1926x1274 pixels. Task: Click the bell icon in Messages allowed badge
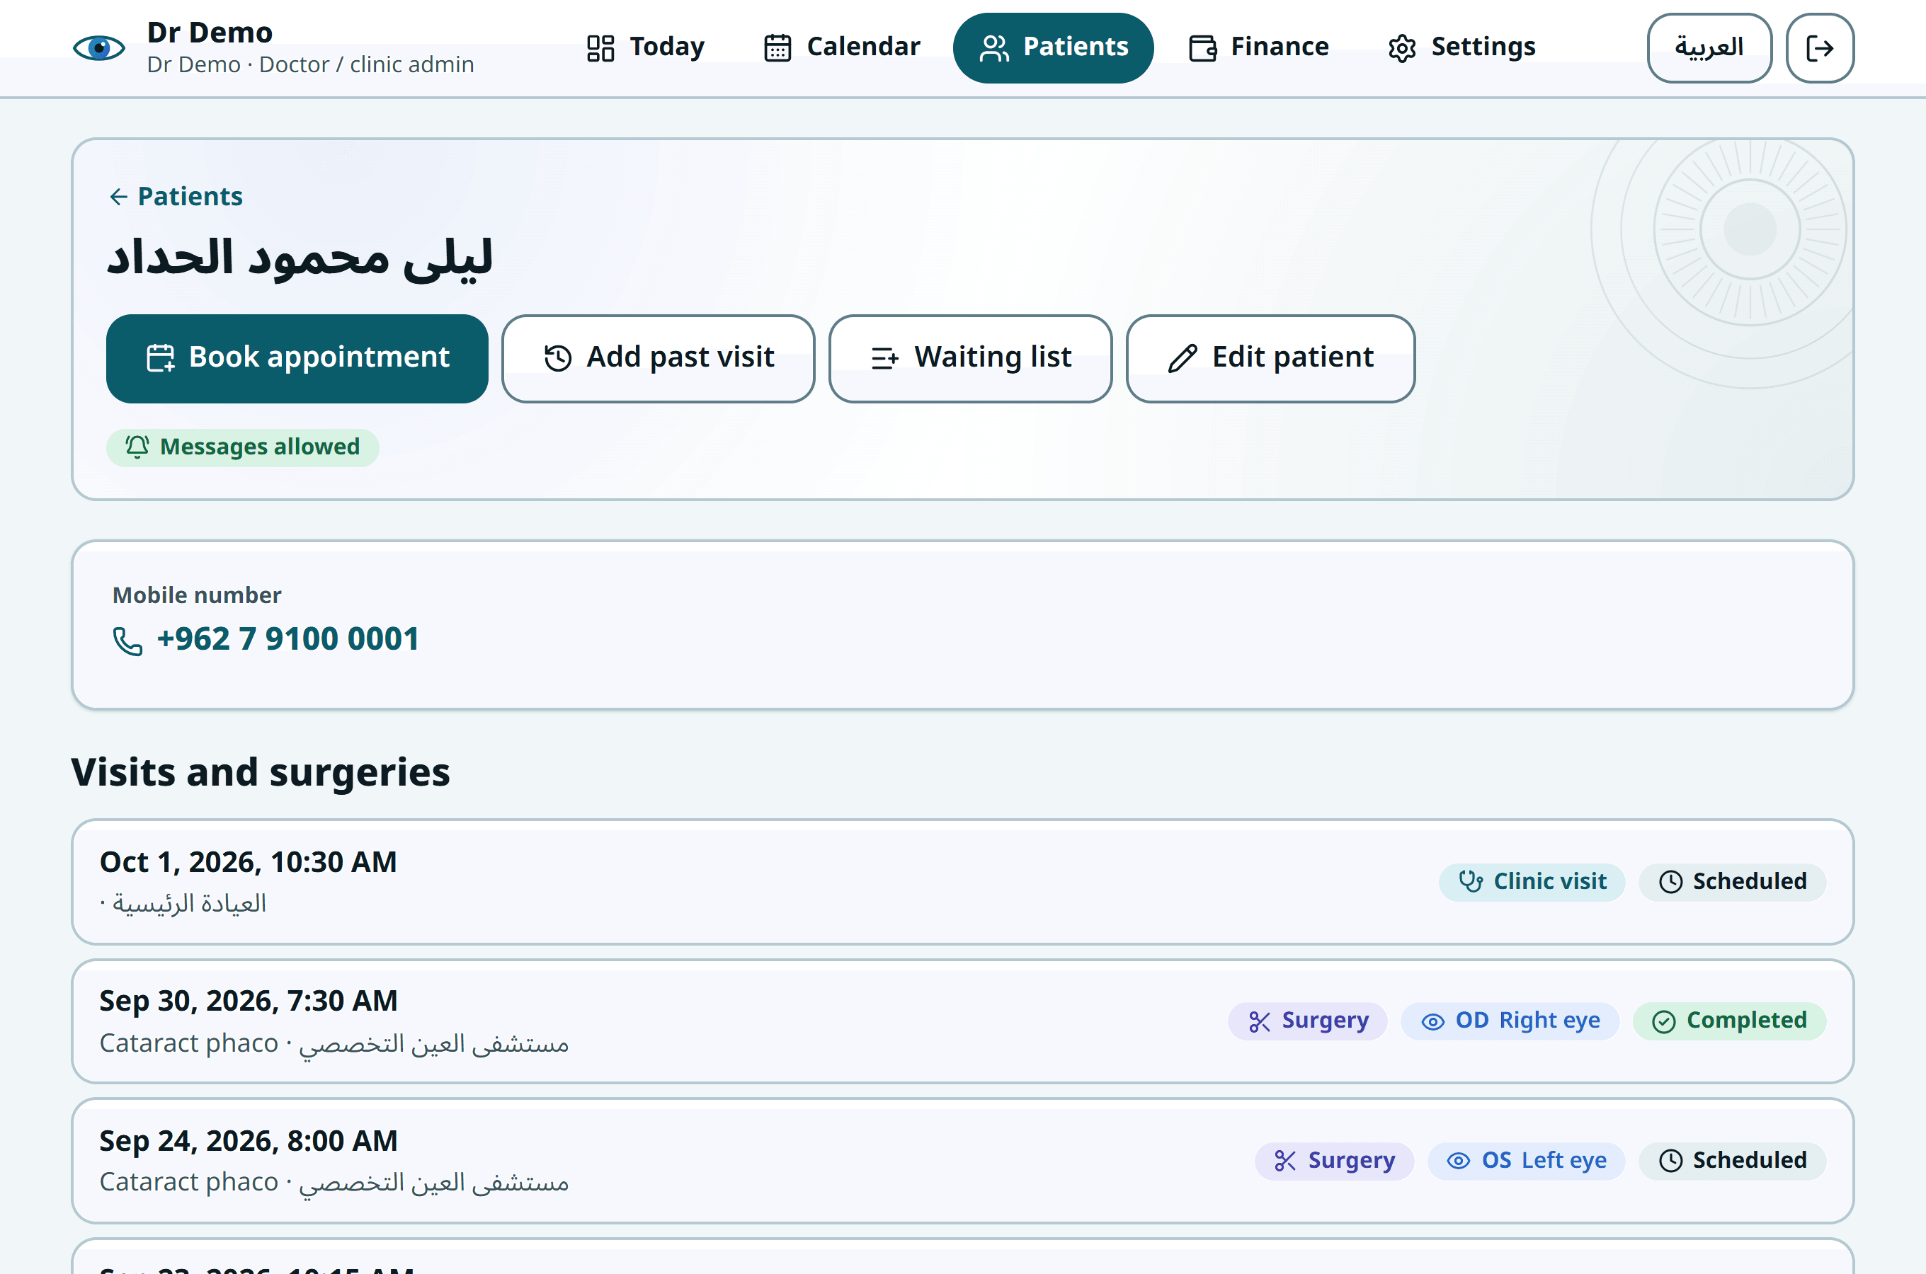click(137, 447)
